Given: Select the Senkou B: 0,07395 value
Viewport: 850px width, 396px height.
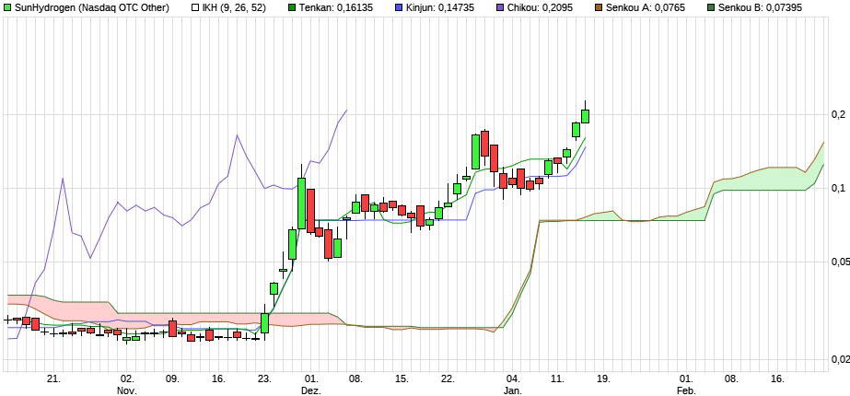Looking at the screenshot, I should 760,7.
